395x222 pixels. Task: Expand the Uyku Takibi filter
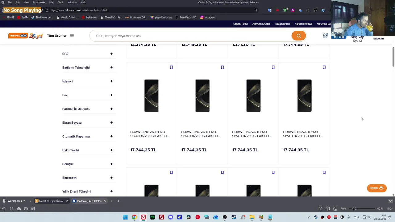pyautogui.click(x=111, y=150)
